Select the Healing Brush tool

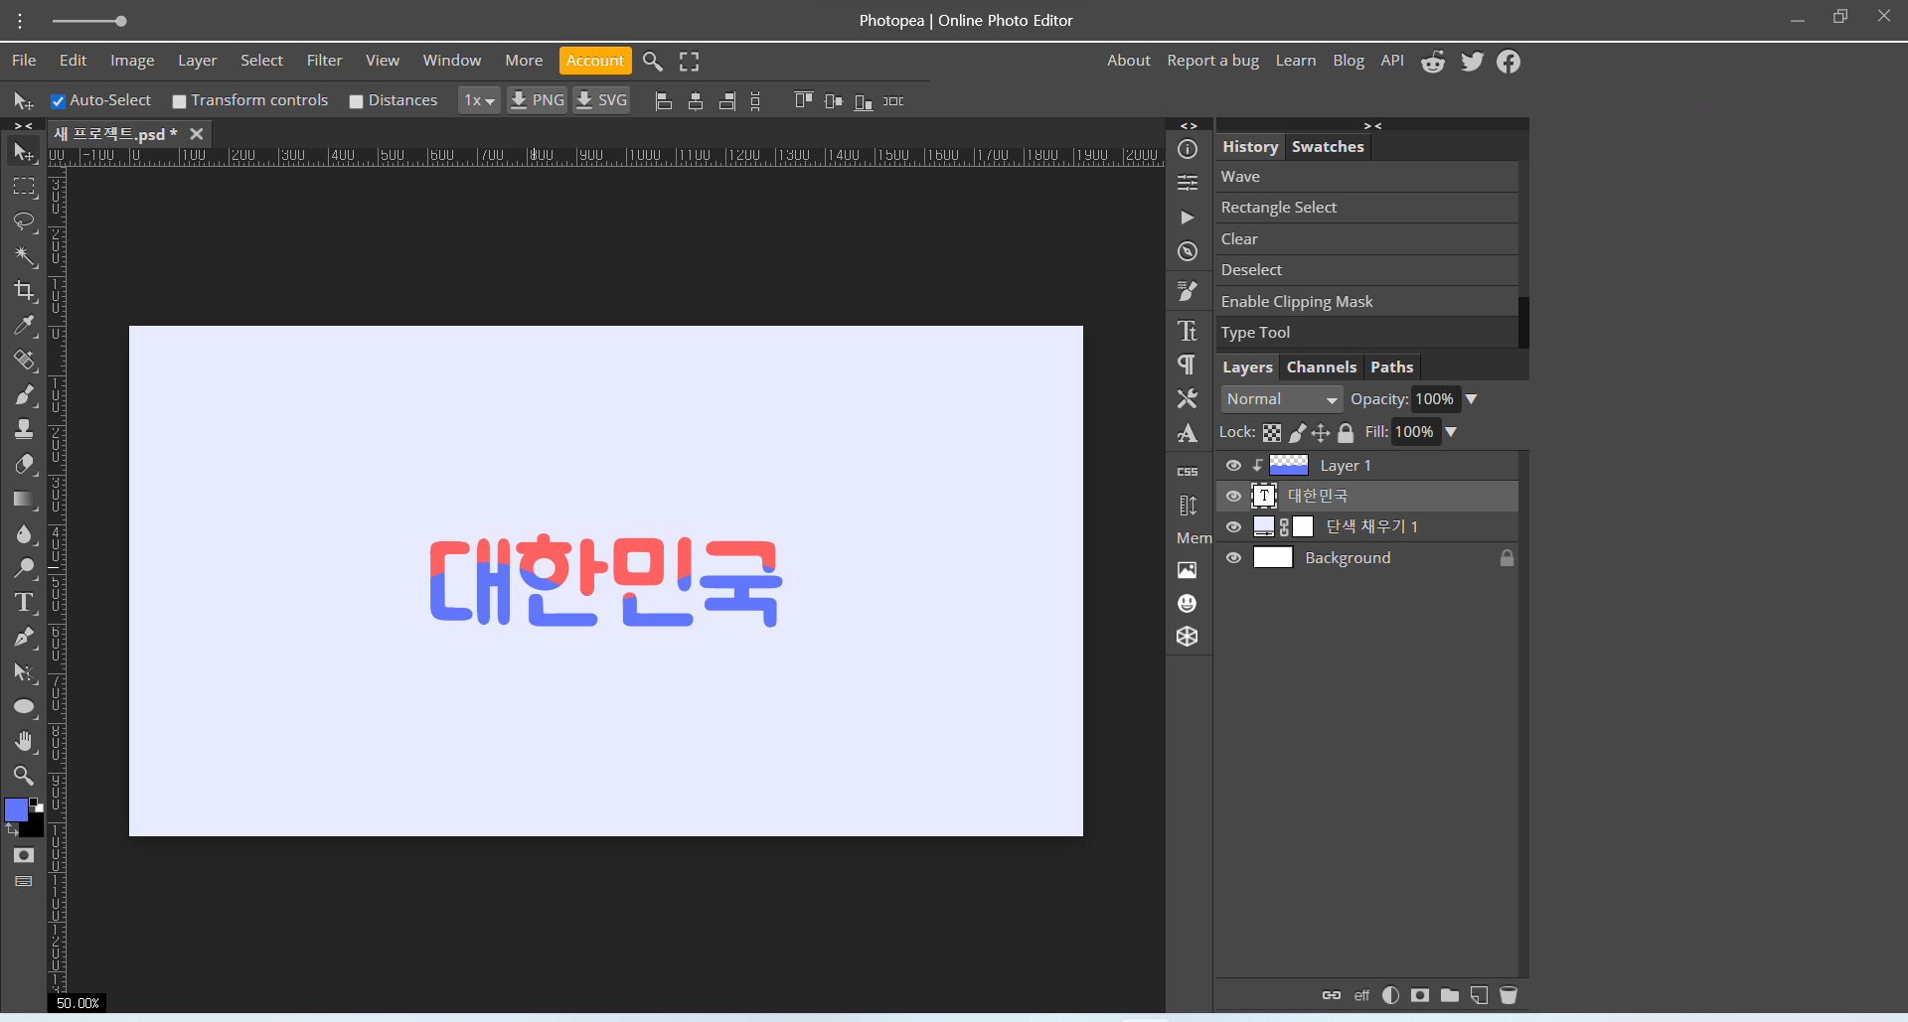[x=24, y=361]
